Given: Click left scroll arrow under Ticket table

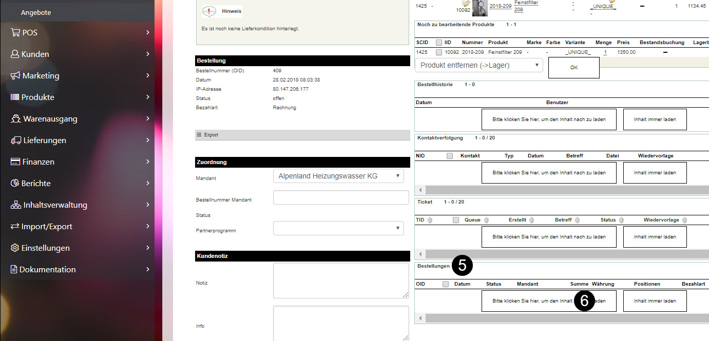Looking at the screenshot, I should coord(420,254).
